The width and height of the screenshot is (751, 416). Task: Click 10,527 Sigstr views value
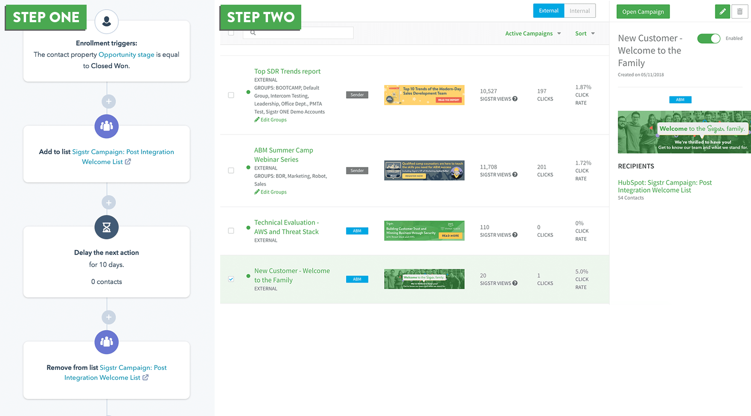pos(489,91)
